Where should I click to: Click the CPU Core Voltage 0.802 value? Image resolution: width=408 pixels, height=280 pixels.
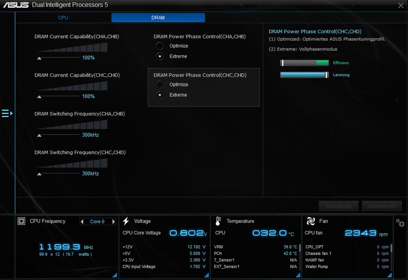(188, 233)
